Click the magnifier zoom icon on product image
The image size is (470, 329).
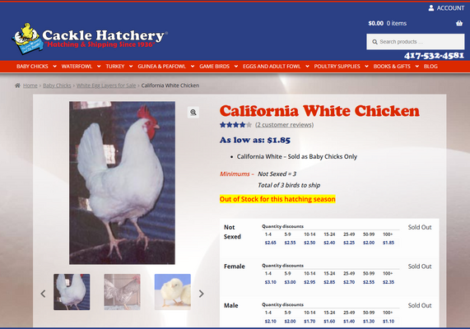(193, 113)
